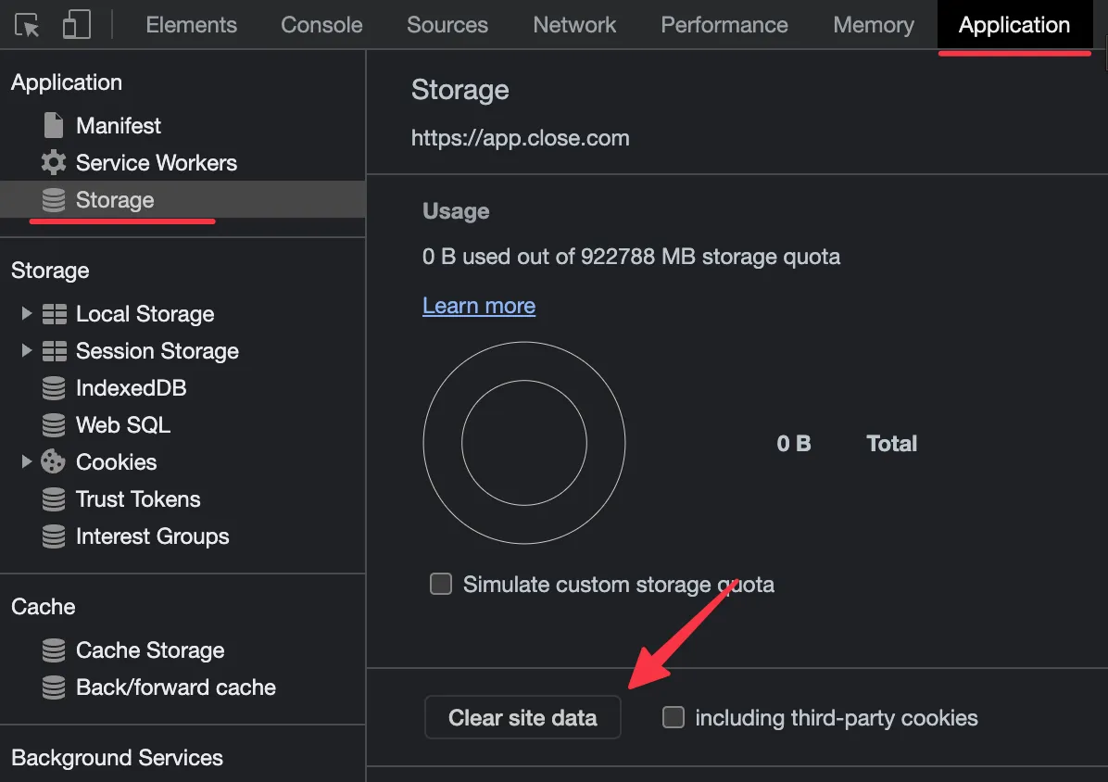This screenshot has height=782, width=1108.
Task: Click the storage usage donut chart
Action: click(x=524, y=443)
